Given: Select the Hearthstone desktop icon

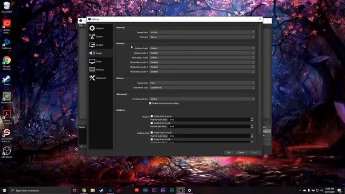Looking at the screenshot, I should pyautogui.click(x=7, y=98).
